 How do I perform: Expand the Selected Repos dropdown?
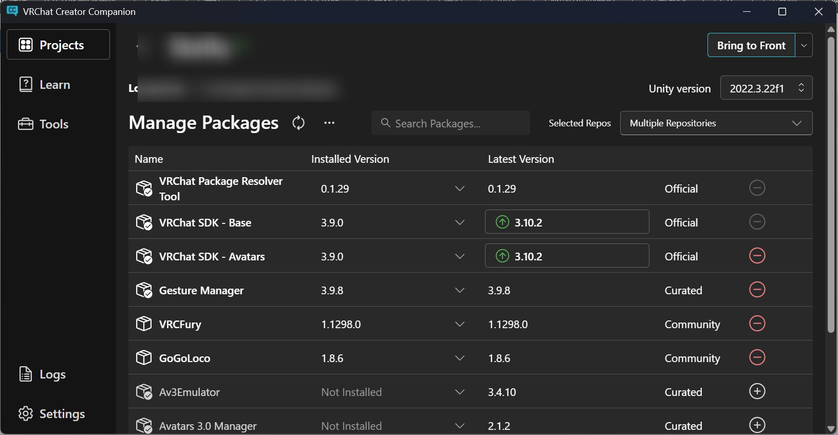[716, 123]
